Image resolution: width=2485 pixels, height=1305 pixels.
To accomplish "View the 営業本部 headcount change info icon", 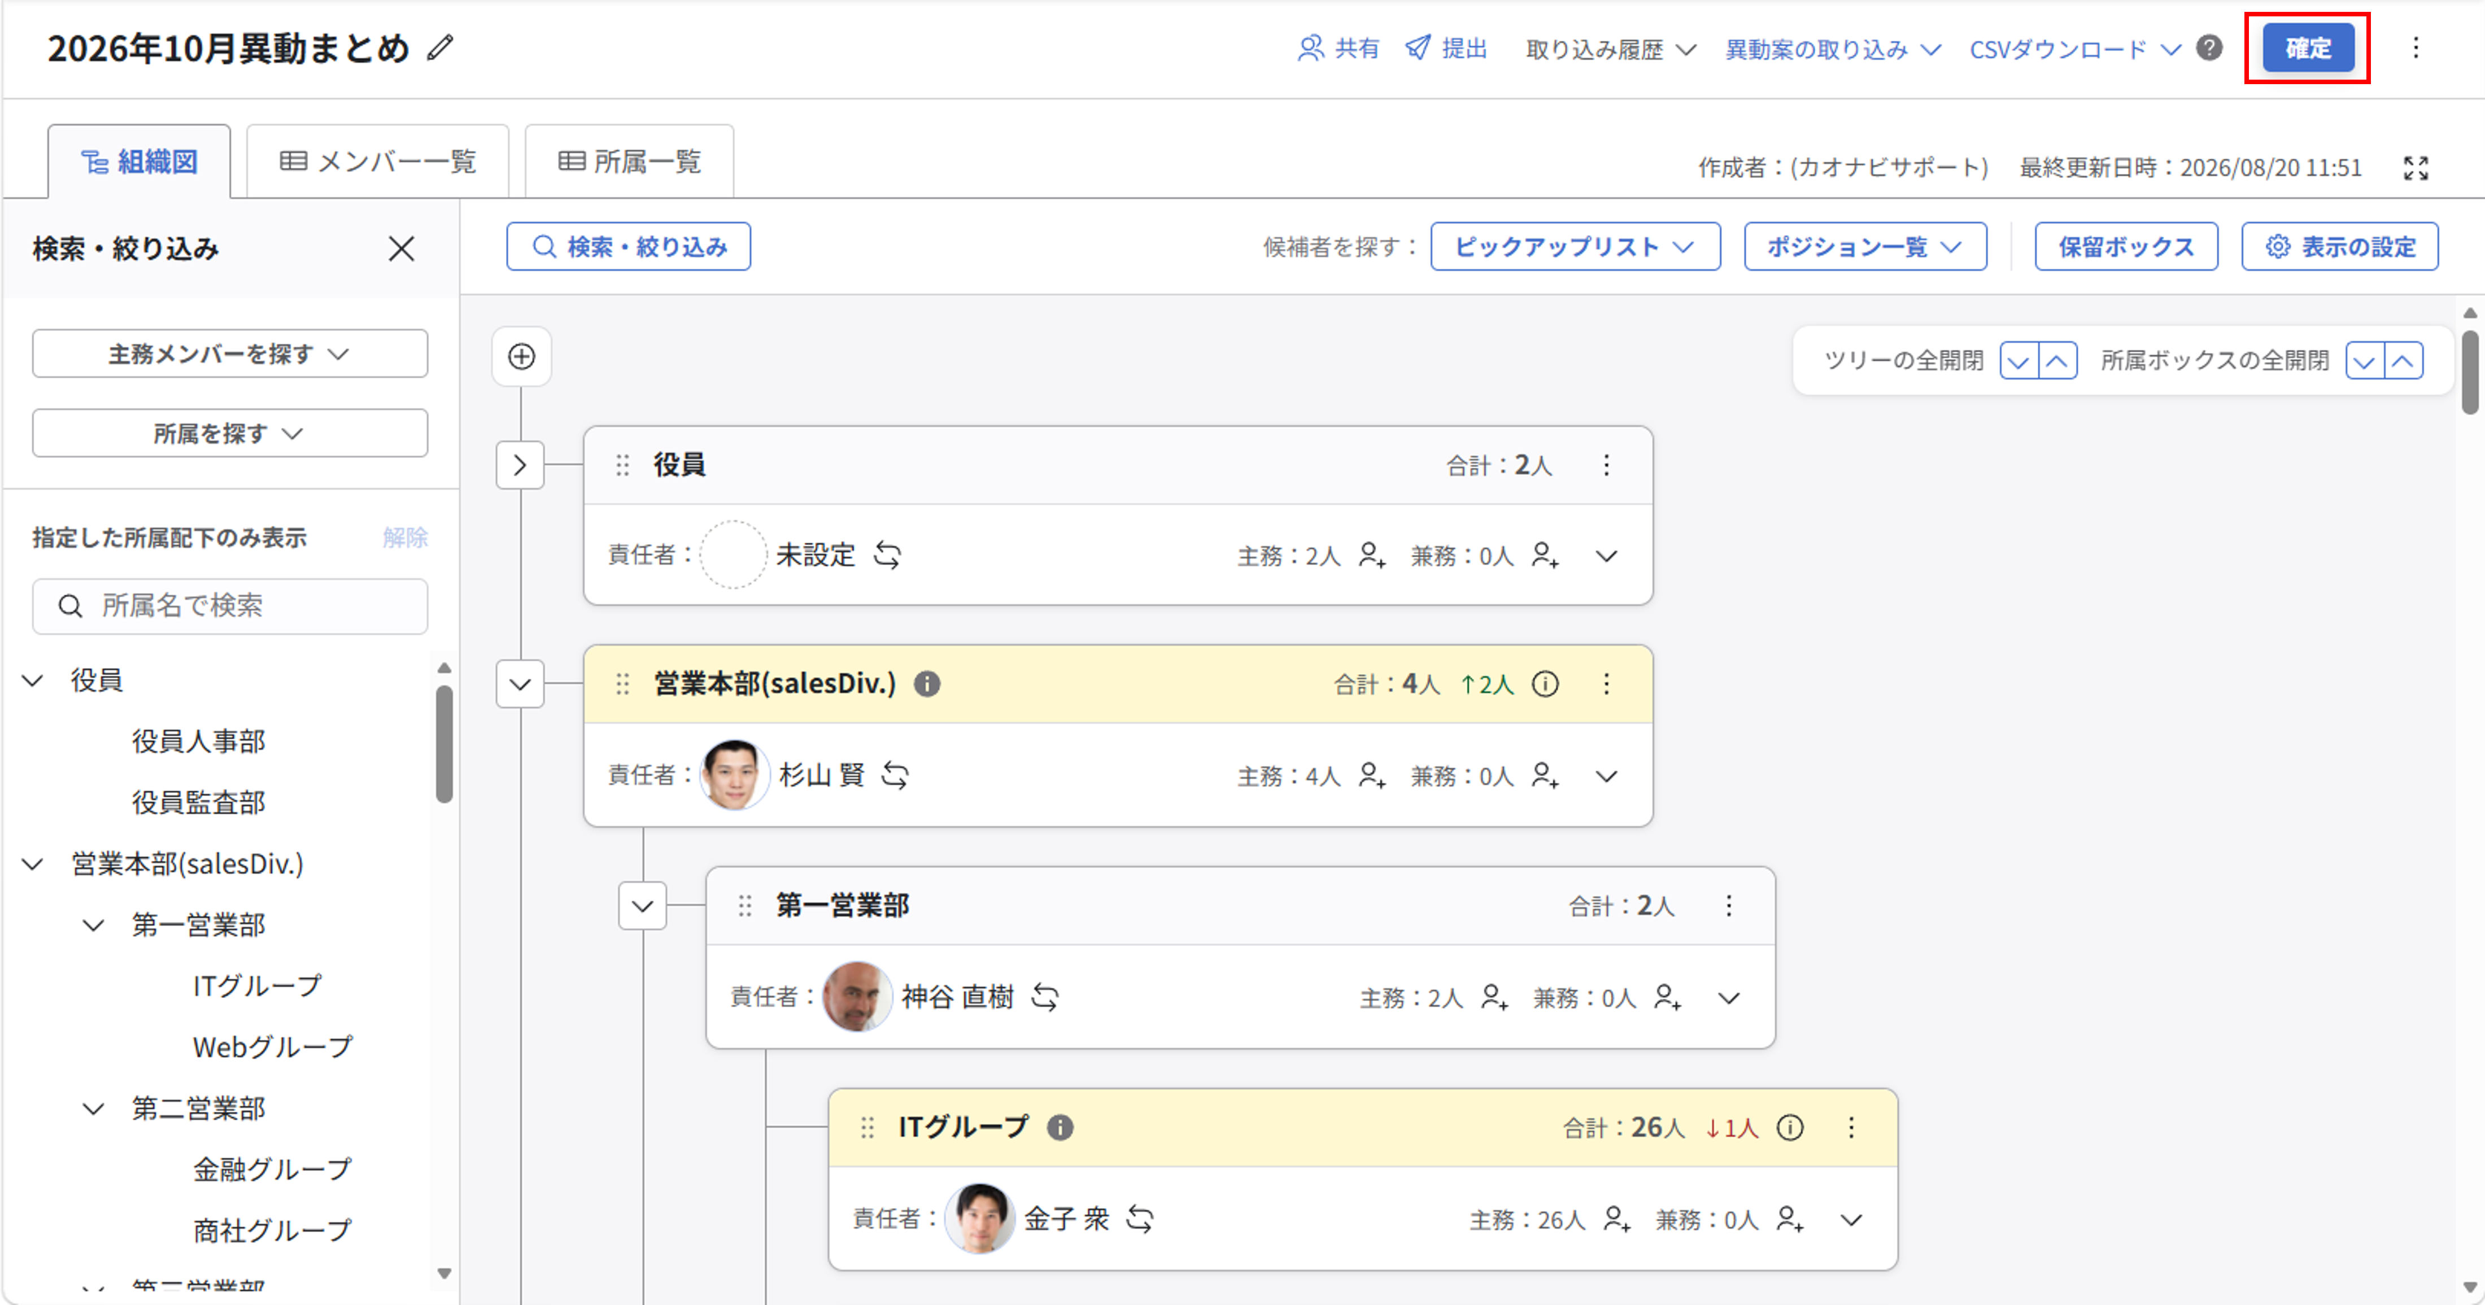I will [x=1545, y=684].
